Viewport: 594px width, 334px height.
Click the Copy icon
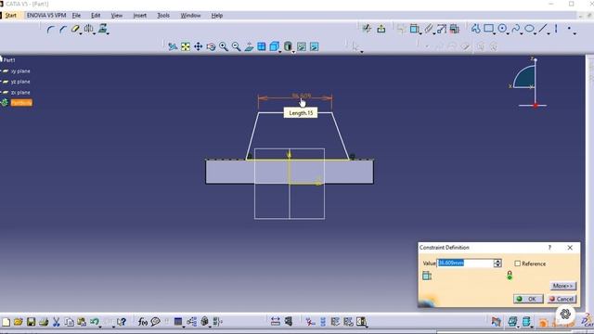(x=69, y=322)
